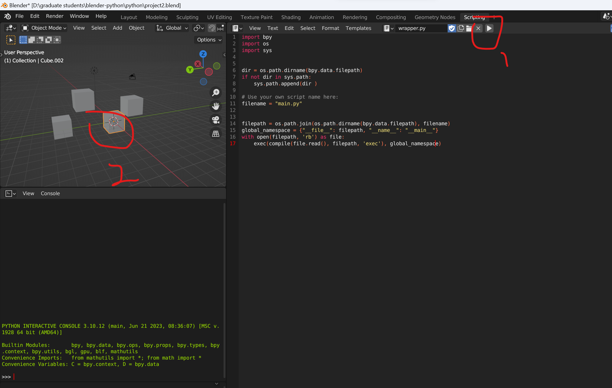Switch to the Geometry Nodes workspace tab
Screen dimensions: 612x388
[x=435, y=17]
